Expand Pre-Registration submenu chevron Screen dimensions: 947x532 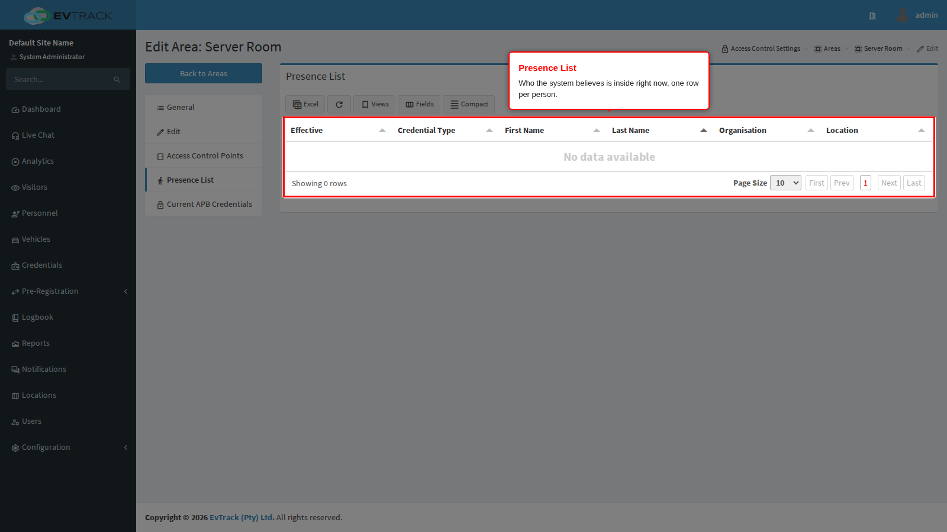click(x=125, y=291)
